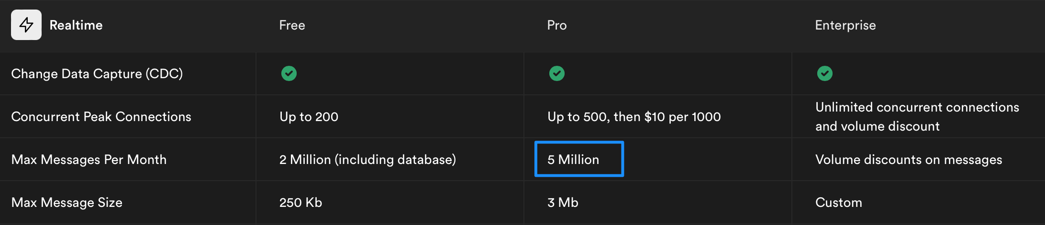Select the Unlimited concurrent connections text

tap(917, 117)
